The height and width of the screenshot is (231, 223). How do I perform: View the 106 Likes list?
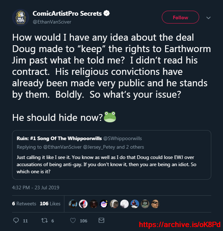(x=50, y=204)
